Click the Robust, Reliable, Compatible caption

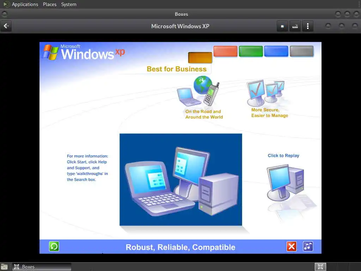click(x=180, y=247)
